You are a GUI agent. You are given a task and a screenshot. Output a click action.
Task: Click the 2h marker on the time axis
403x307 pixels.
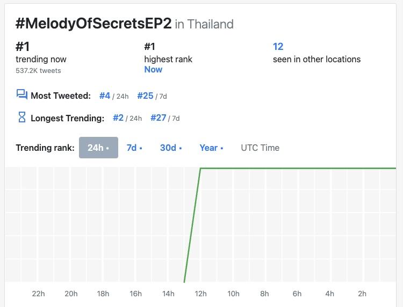(362, 294)
